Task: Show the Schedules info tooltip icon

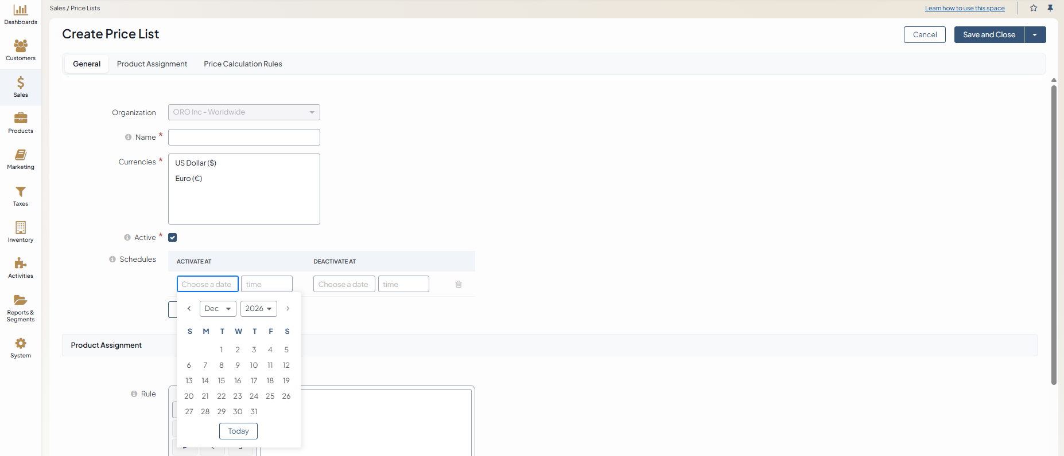Action: (x=112, y=260)
